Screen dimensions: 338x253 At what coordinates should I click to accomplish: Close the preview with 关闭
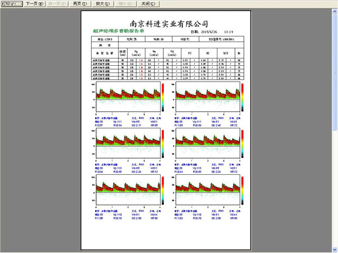pyautogui.click(x=146, y=3)
